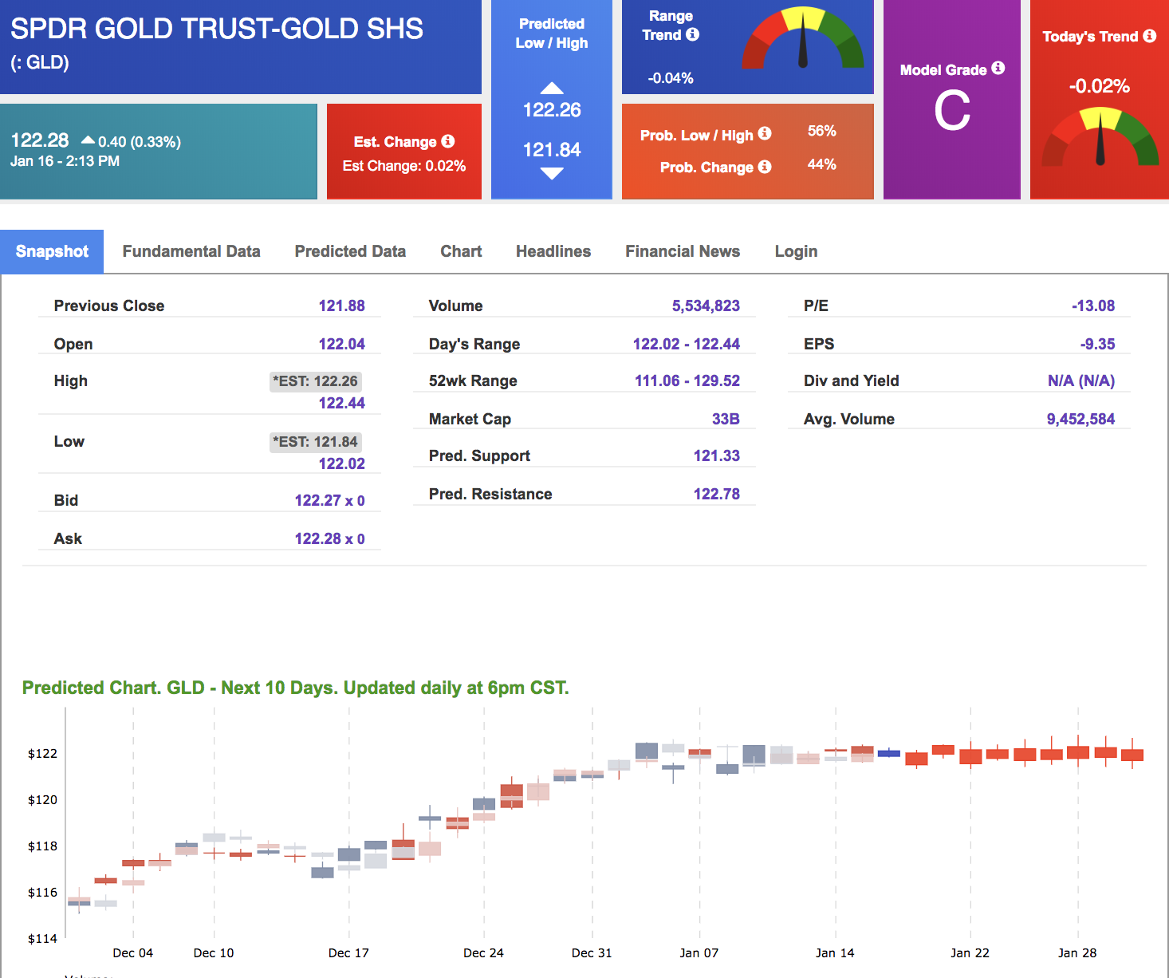Click the predicted high up arrow
This screenshot has width=1169, height=978.
click(552, 88)
